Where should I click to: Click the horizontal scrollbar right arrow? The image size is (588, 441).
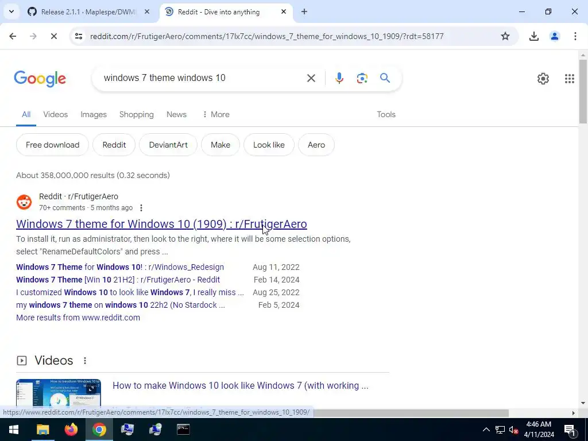[x=574, y=413]
